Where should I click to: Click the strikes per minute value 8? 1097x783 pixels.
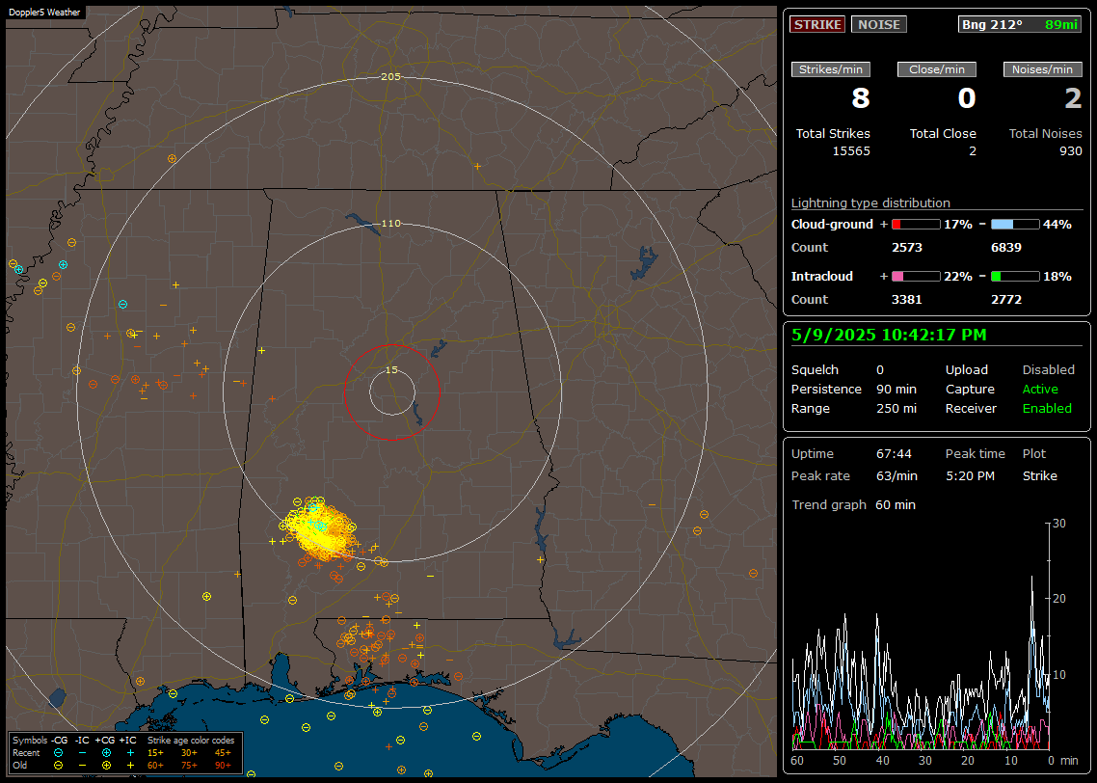click(861, 98)
